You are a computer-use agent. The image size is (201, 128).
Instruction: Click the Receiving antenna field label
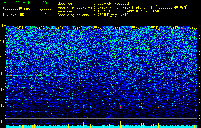point(73,15)
